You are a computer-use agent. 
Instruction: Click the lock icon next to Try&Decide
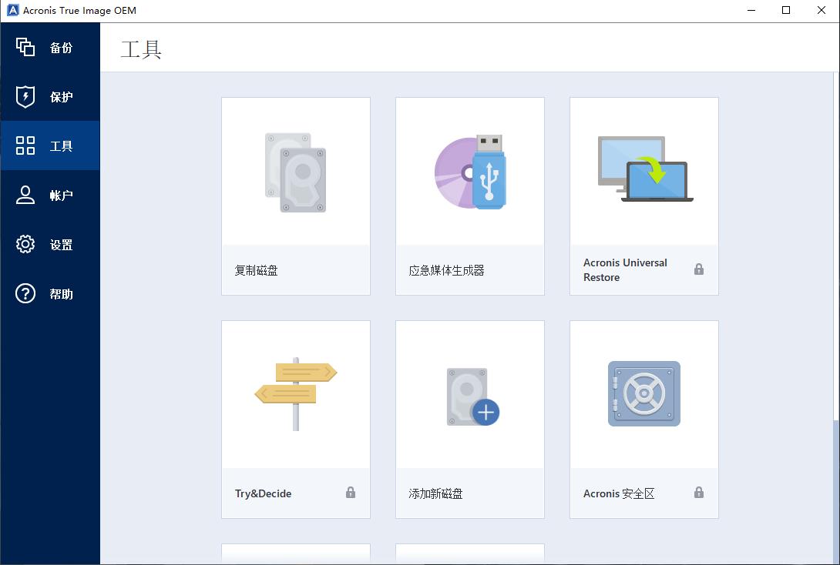point(351,493)
